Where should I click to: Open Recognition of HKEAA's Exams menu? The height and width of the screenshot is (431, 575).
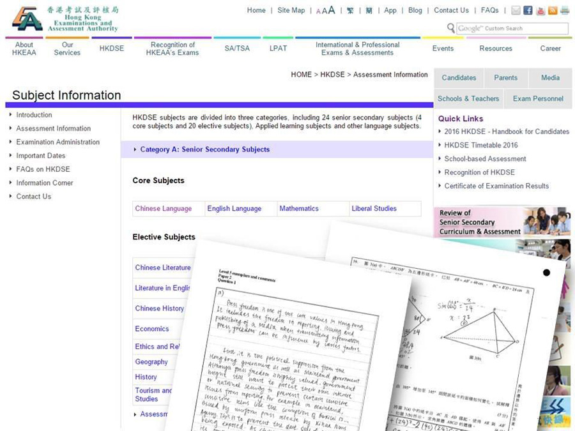coord(172,49)
